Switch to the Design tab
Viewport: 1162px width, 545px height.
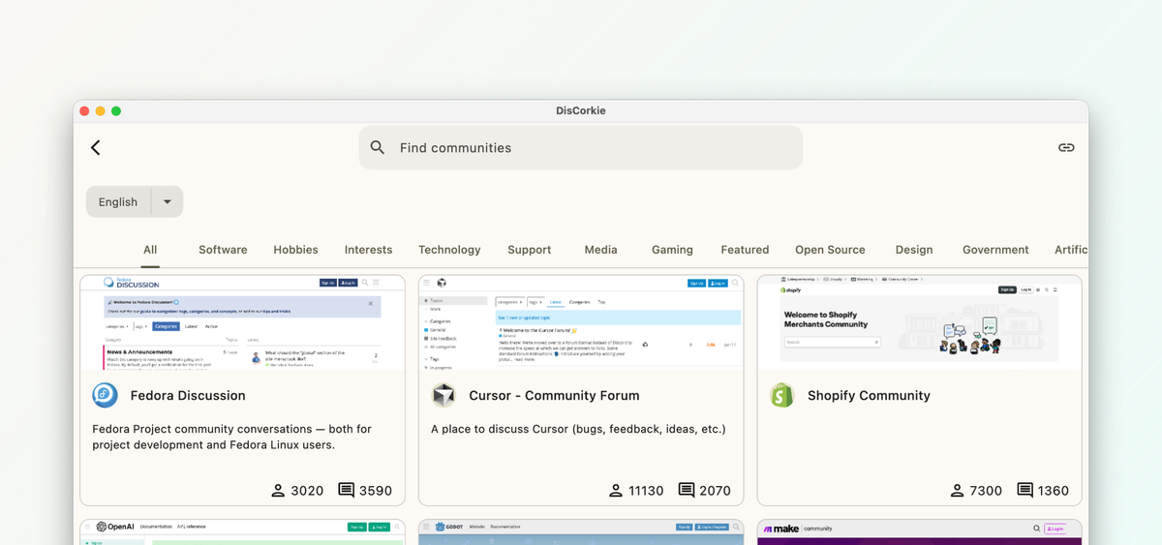(x=914, y=250)
